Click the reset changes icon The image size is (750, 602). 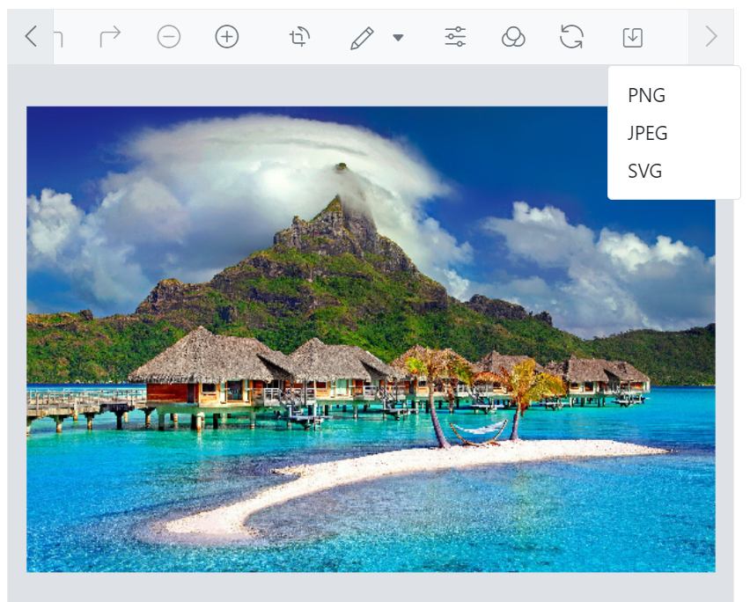point(570,38)
